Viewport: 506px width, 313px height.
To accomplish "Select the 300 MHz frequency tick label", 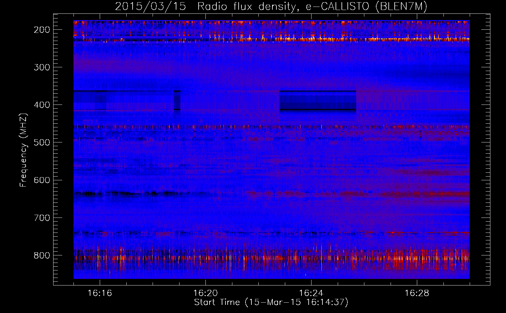I will tap(42, 67).
